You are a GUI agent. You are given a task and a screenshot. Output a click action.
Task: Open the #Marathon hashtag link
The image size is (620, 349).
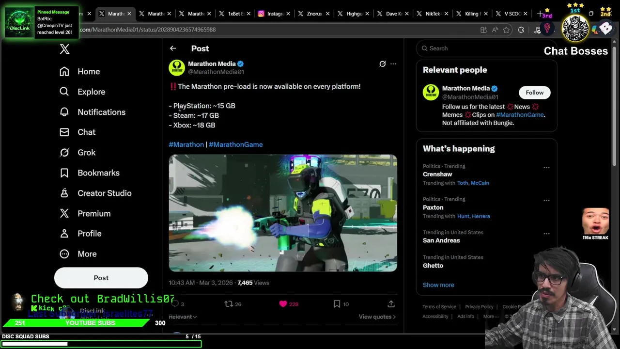(x=186, y=144)
